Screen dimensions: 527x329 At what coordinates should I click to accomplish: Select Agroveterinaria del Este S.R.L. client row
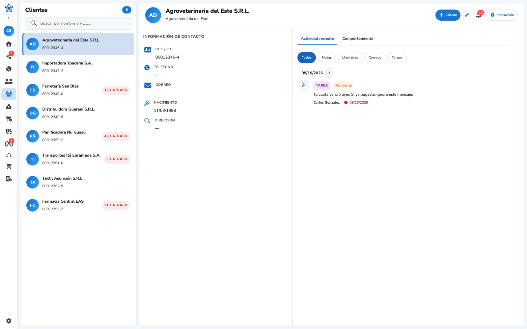pyautogui.click(x=78, y=44)
